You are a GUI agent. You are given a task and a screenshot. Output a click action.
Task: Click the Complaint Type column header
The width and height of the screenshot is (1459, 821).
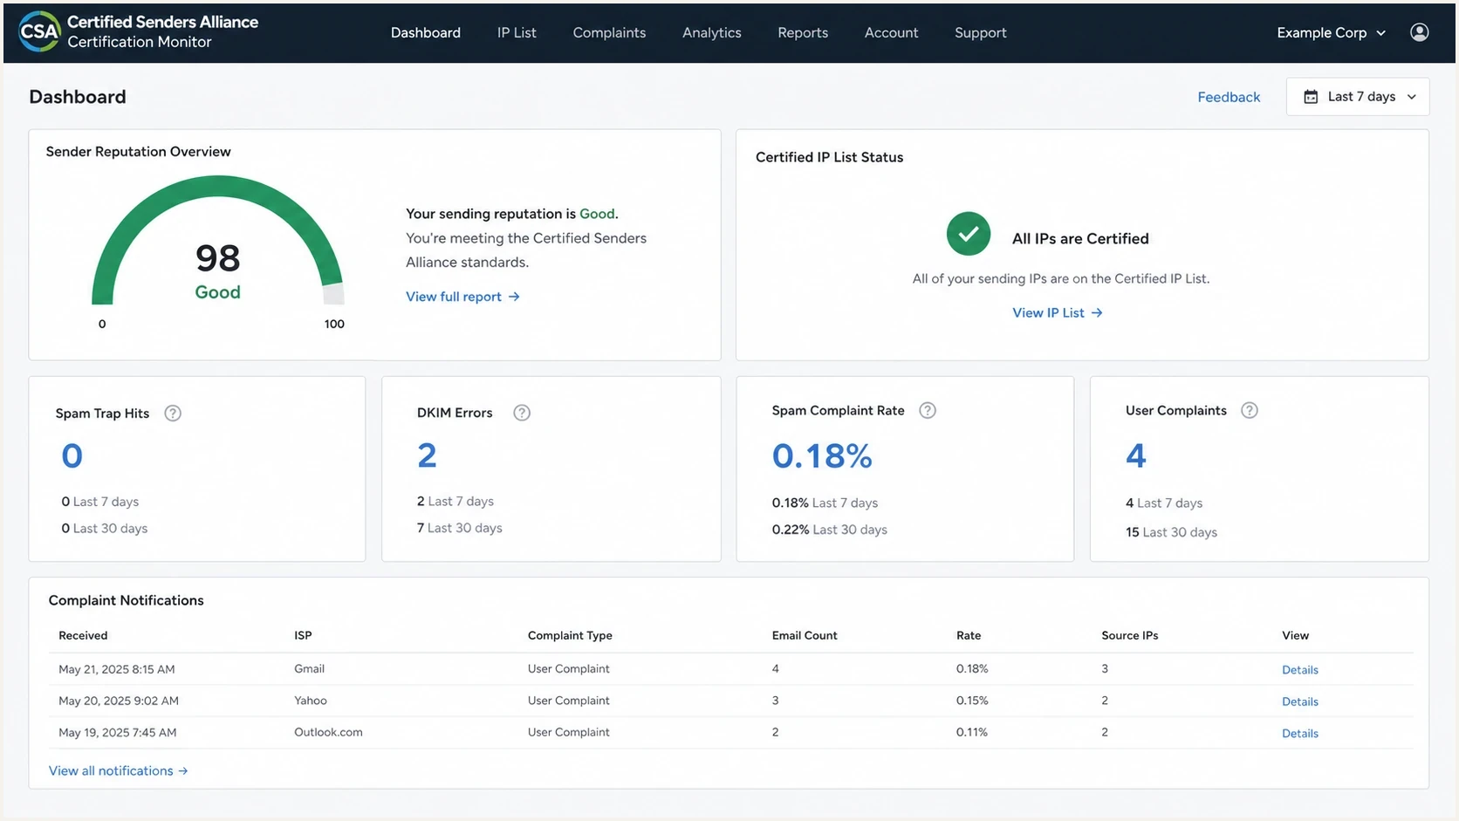click(570, 635)
